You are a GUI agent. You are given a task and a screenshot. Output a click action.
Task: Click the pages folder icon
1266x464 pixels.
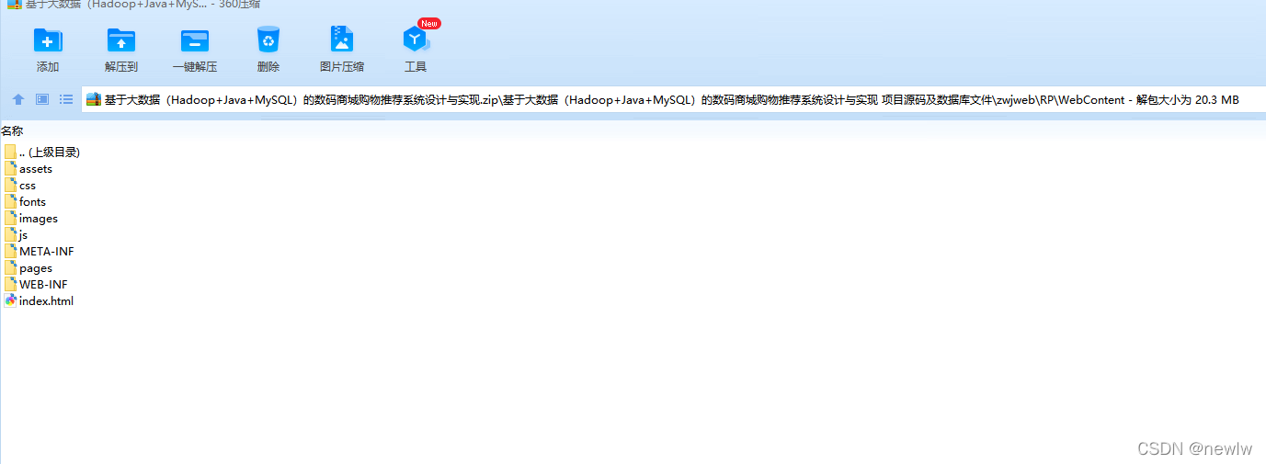[x=10, y=268]
